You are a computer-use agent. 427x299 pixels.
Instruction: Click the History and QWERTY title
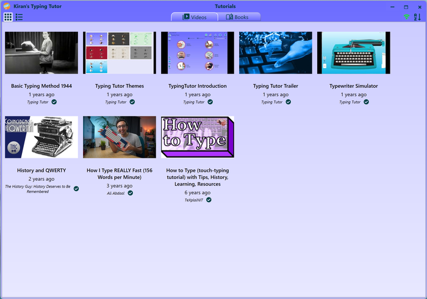pos(41,171)
